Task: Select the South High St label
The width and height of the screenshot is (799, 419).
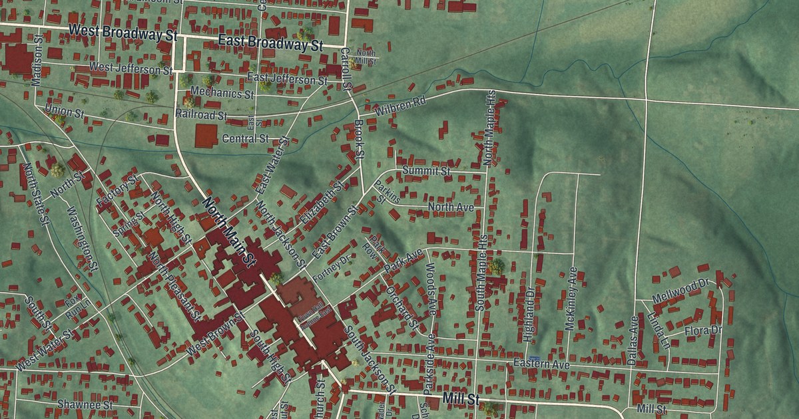Action: tap(270, 356)
